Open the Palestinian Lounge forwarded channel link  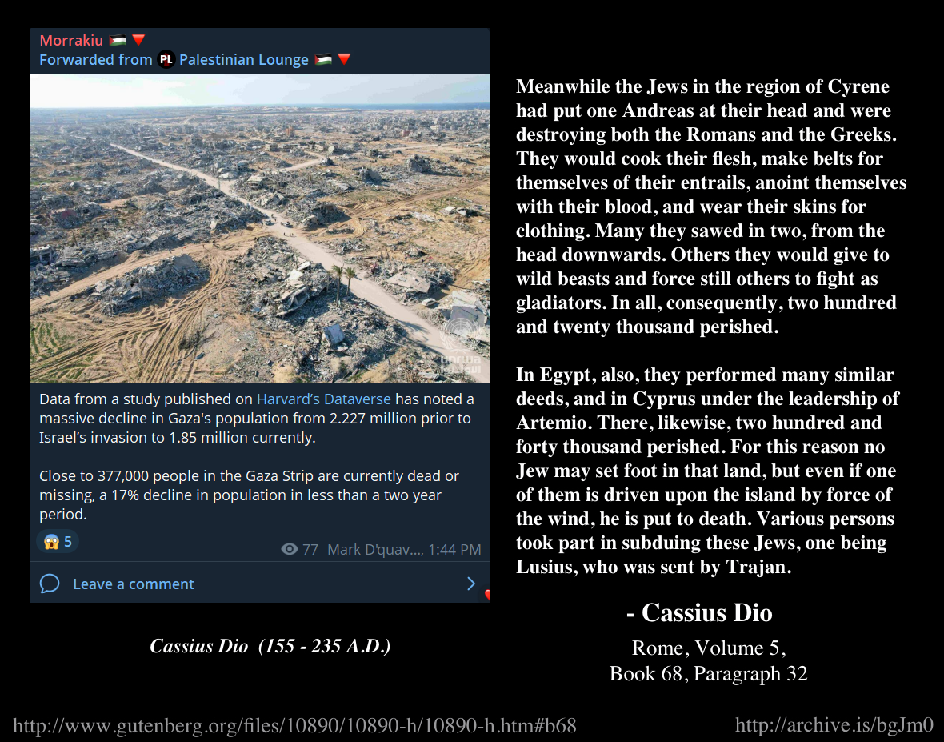coord(243,59)
